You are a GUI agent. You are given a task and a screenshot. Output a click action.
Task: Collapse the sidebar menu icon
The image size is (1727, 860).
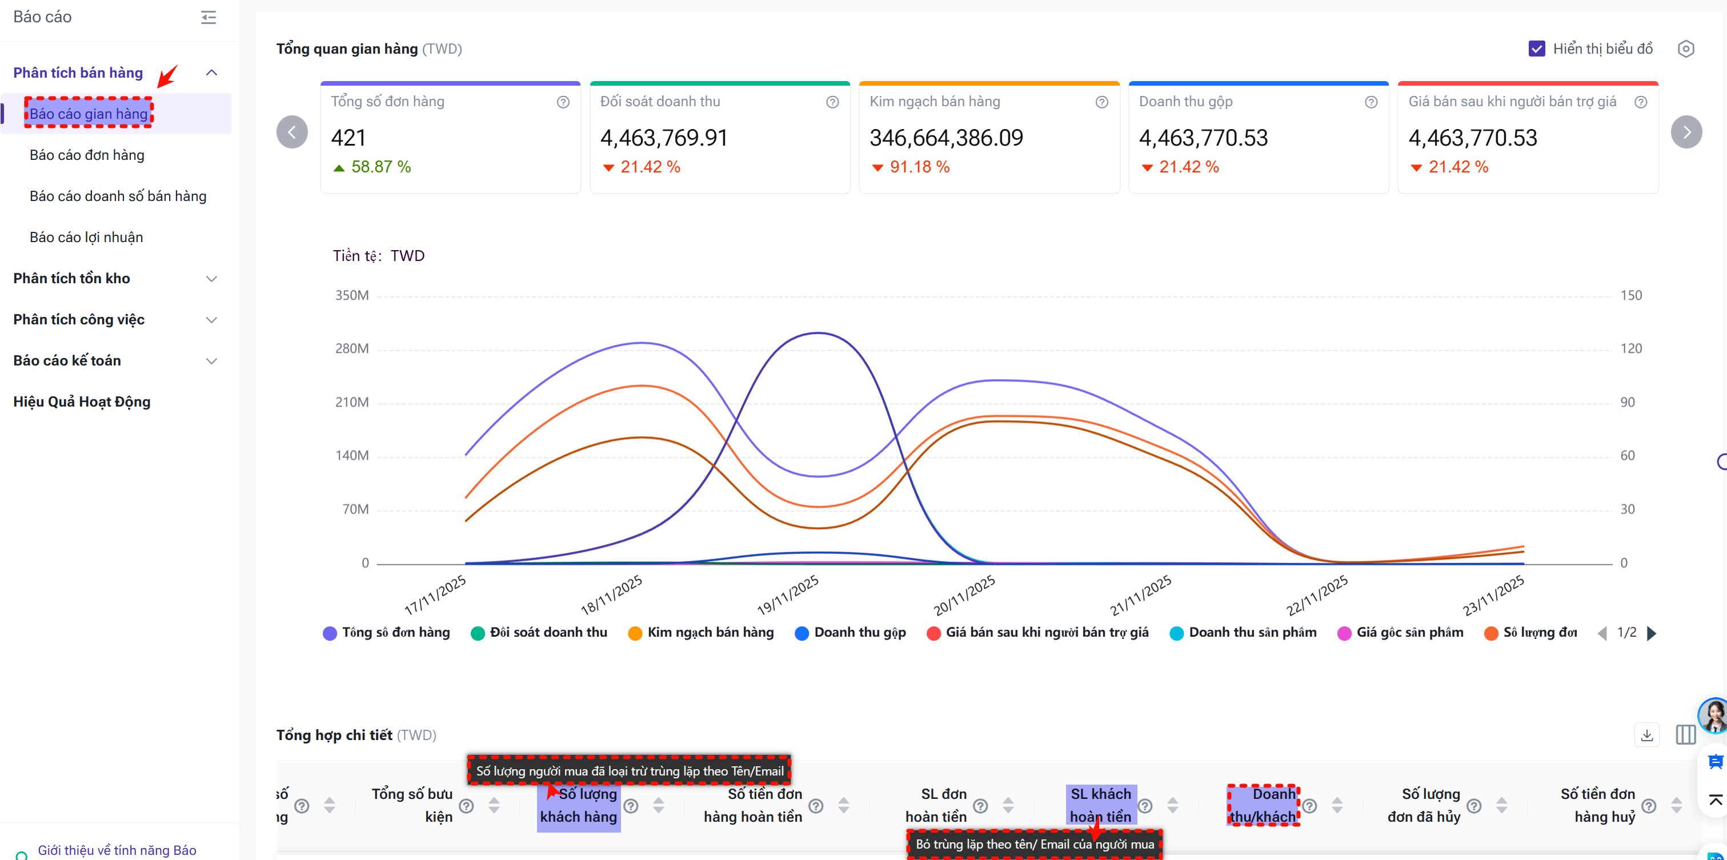(209, 18)
